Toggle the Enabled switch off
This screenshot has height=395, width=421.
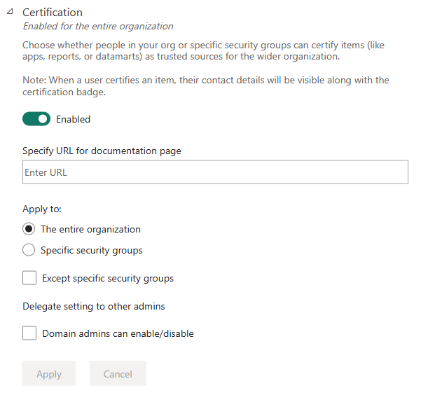[36, 119]
